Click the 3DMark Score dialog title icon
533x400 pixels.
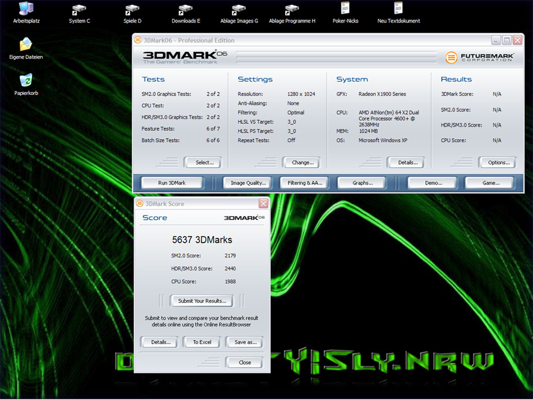tap(140, 203)
